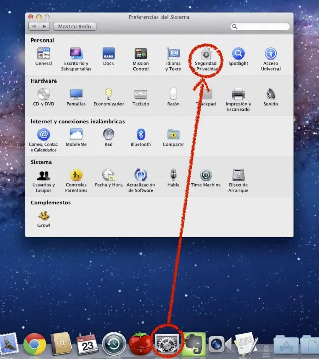This screenshot has width=319, height=359.
Task: Go forward with the right arrow button
Action: 45,26
